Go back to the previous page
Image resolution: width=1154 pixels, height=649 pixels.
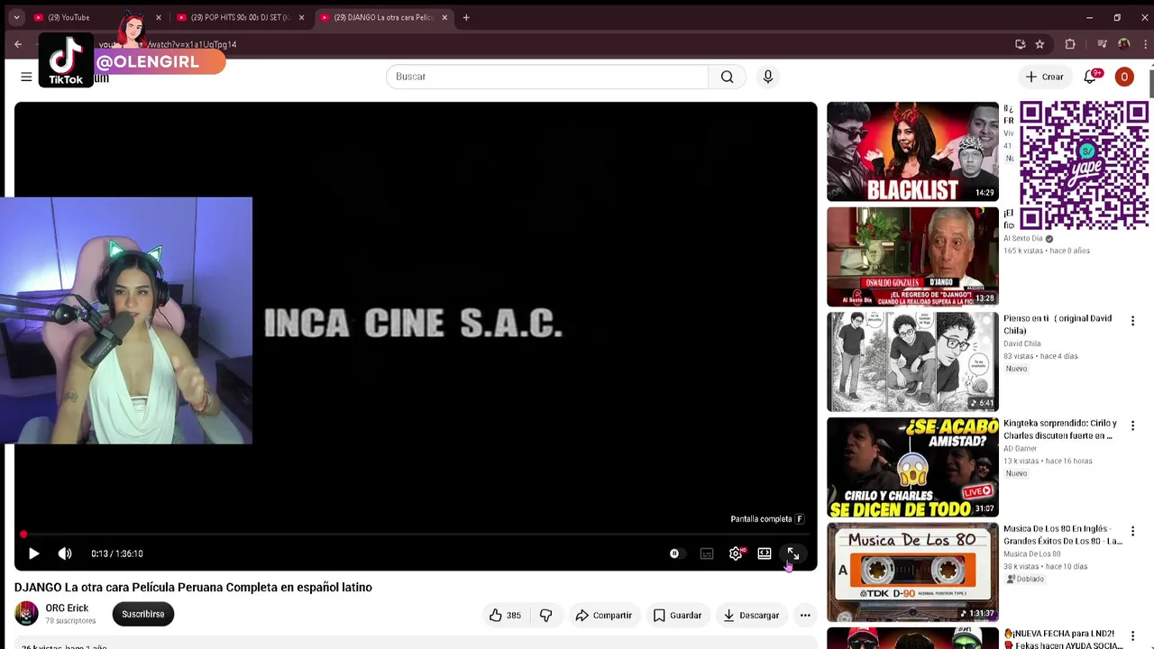pos(18,44)
